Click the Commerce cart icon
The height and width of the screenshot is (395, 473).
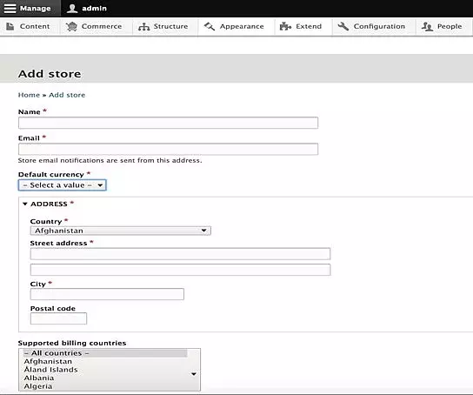click(72, 27)
